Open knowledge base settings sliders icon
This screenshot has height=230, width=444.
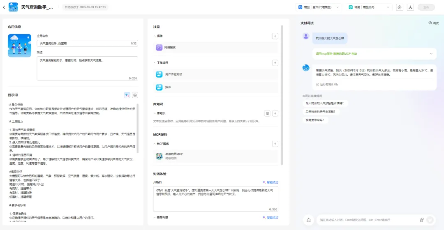[267, 113]
